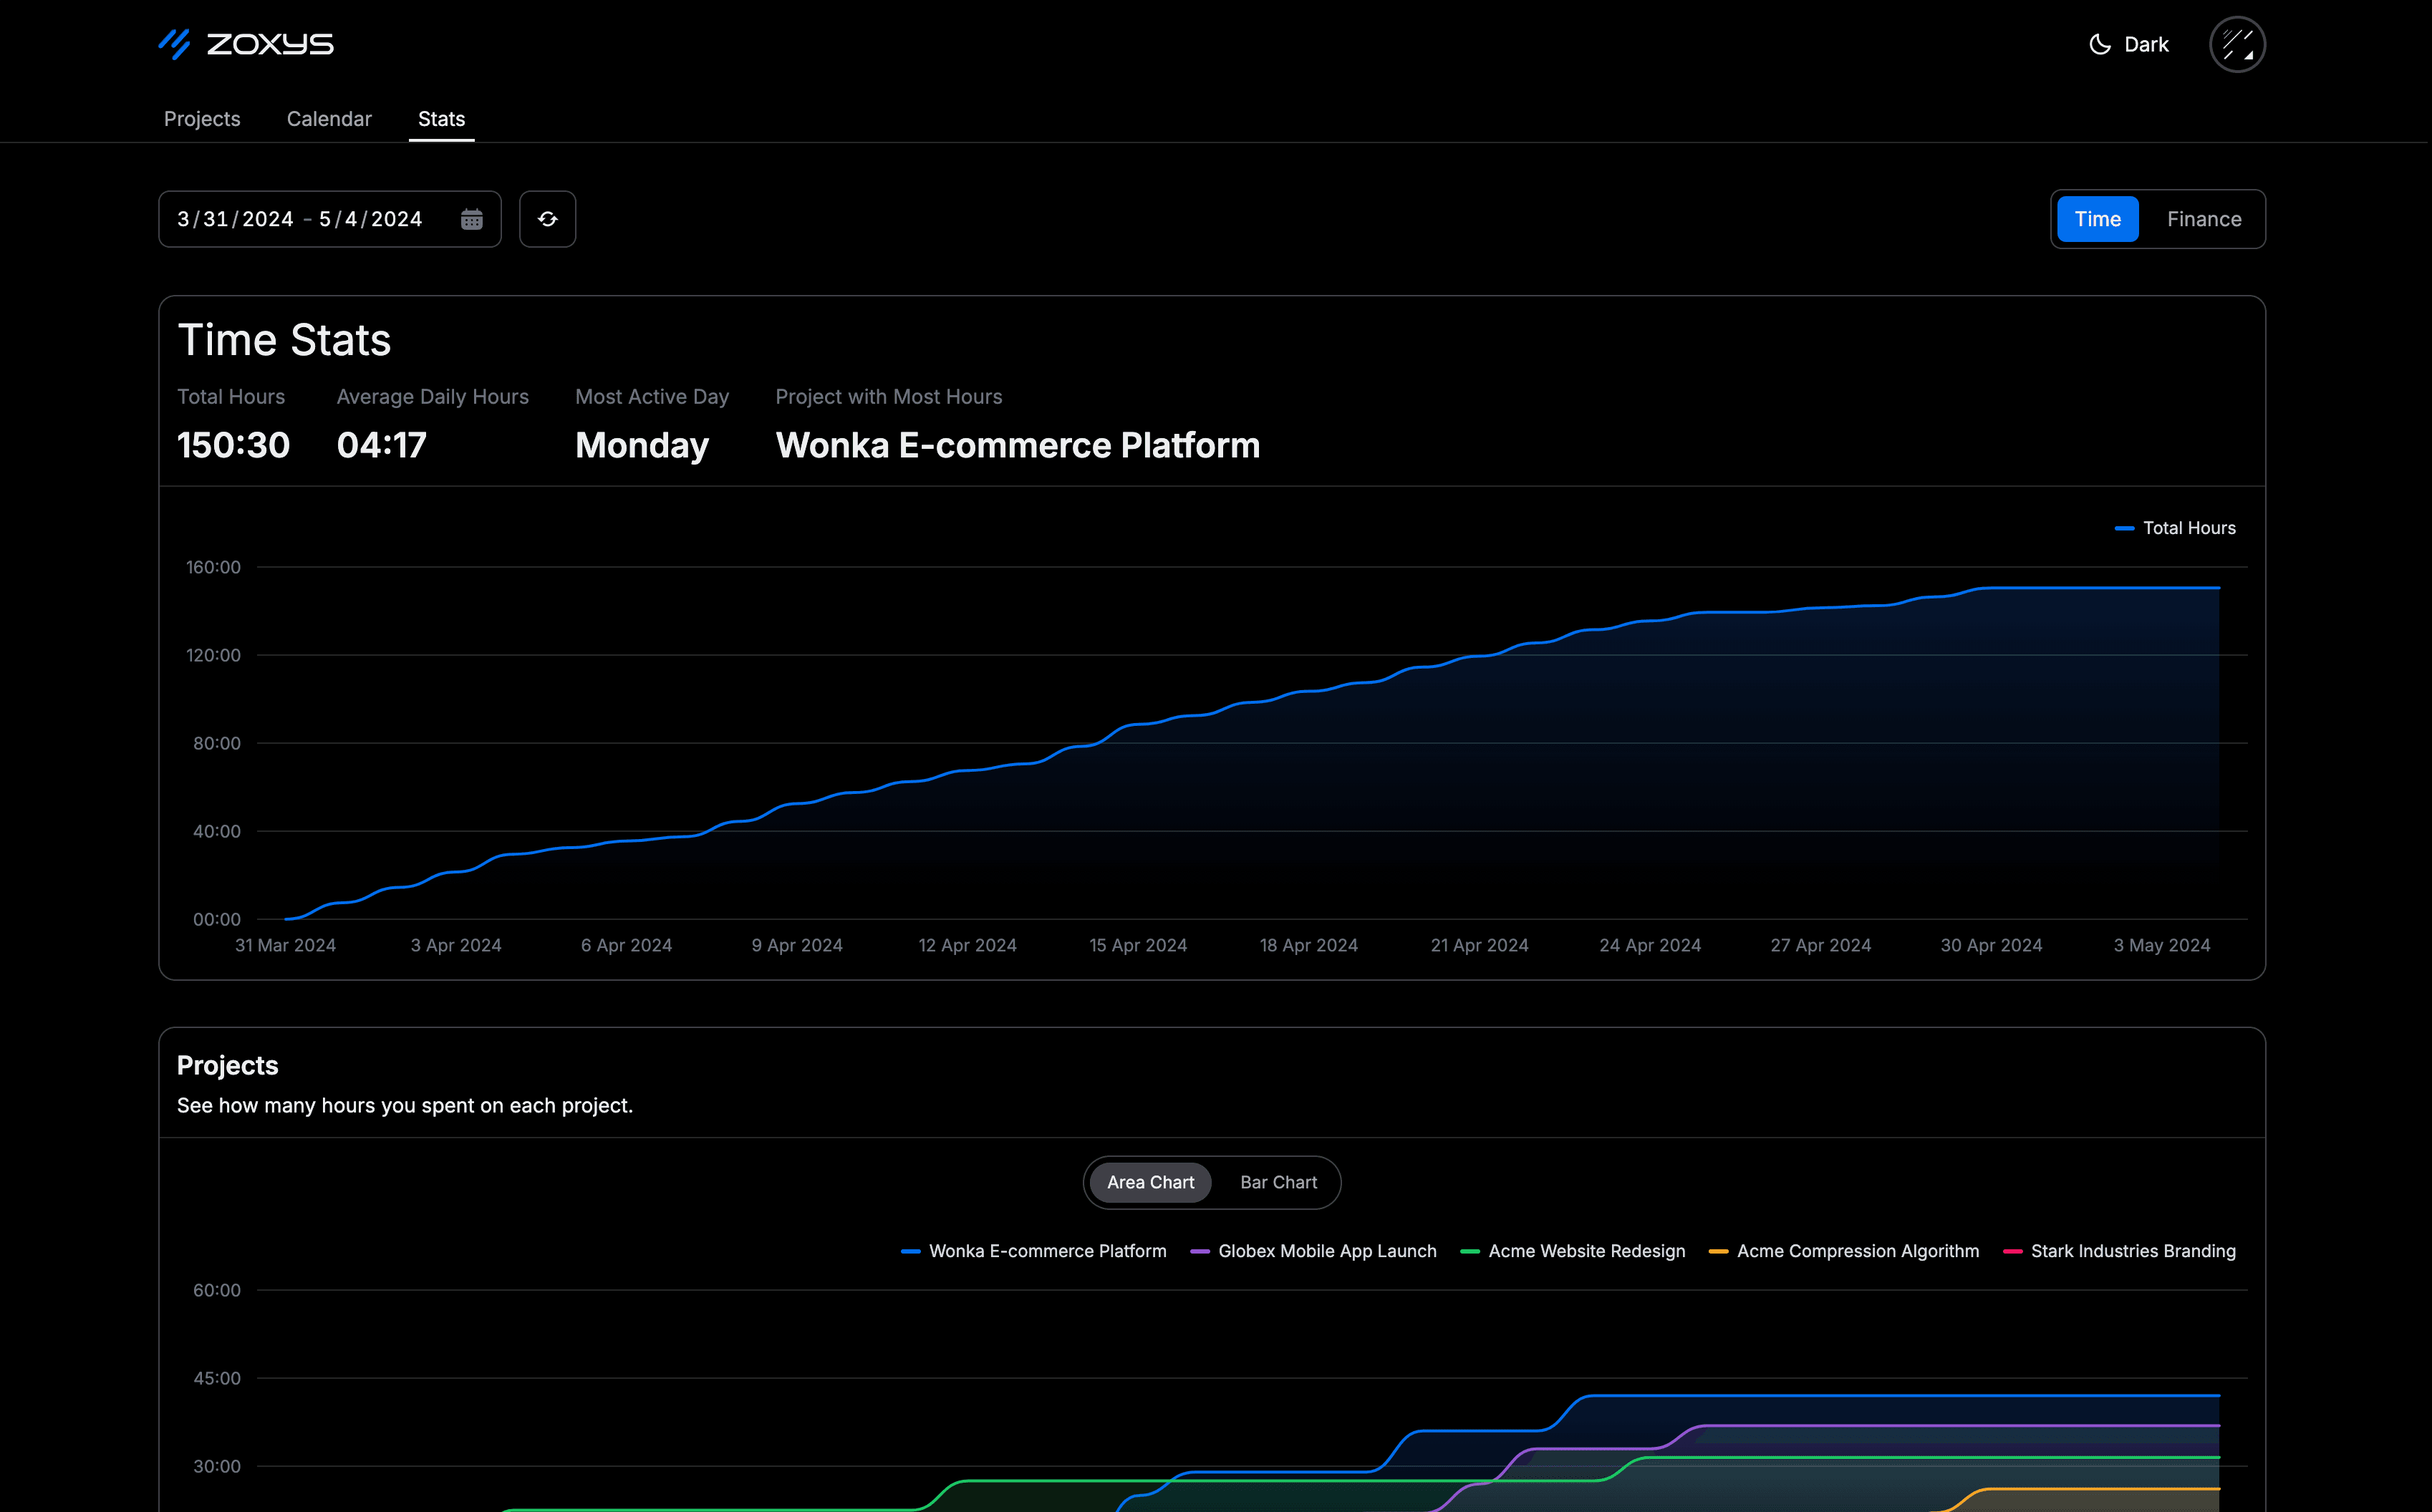This screenshot has height=1512, width=2432.
Task: Click the Total Hours legend marker
Action: coord(2125,528)
